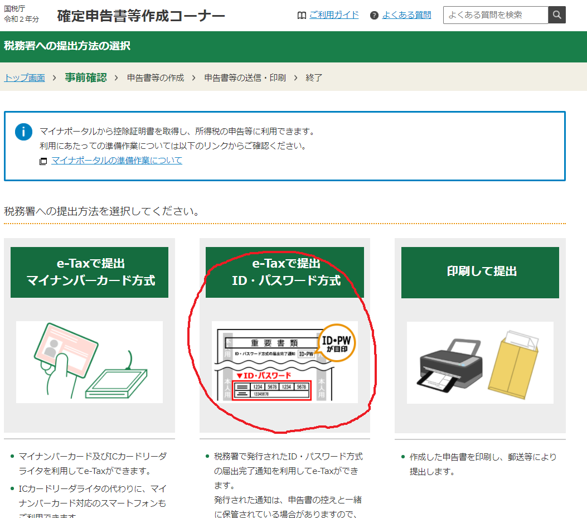Click the My Number card reader illustration
The height and width of the screenshot is (518, 587).
(90, 362)
